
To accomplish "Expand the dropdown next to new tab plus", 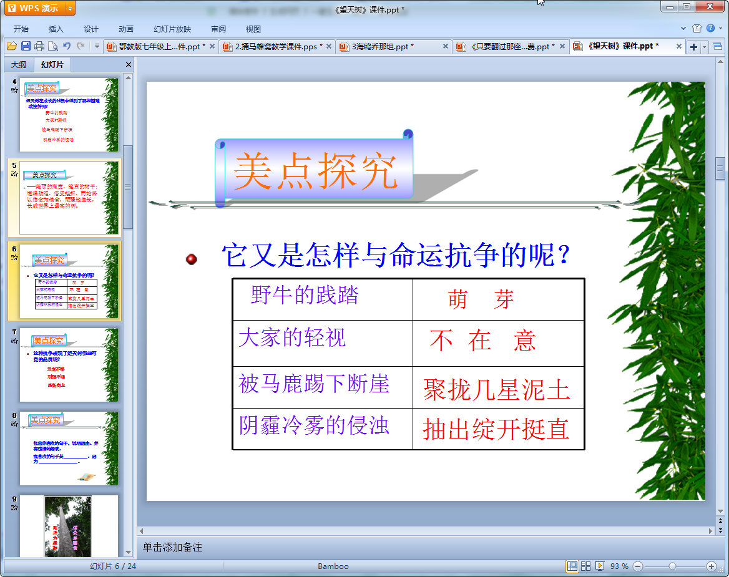I will pyautogui.click(x=705, y=47).
